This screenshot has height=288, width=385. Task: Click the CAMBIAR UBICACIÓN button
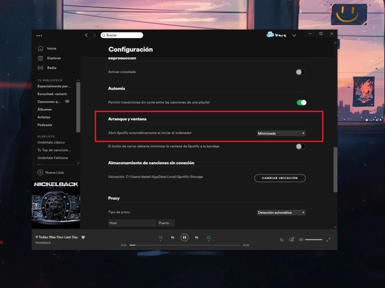(280, 178)
